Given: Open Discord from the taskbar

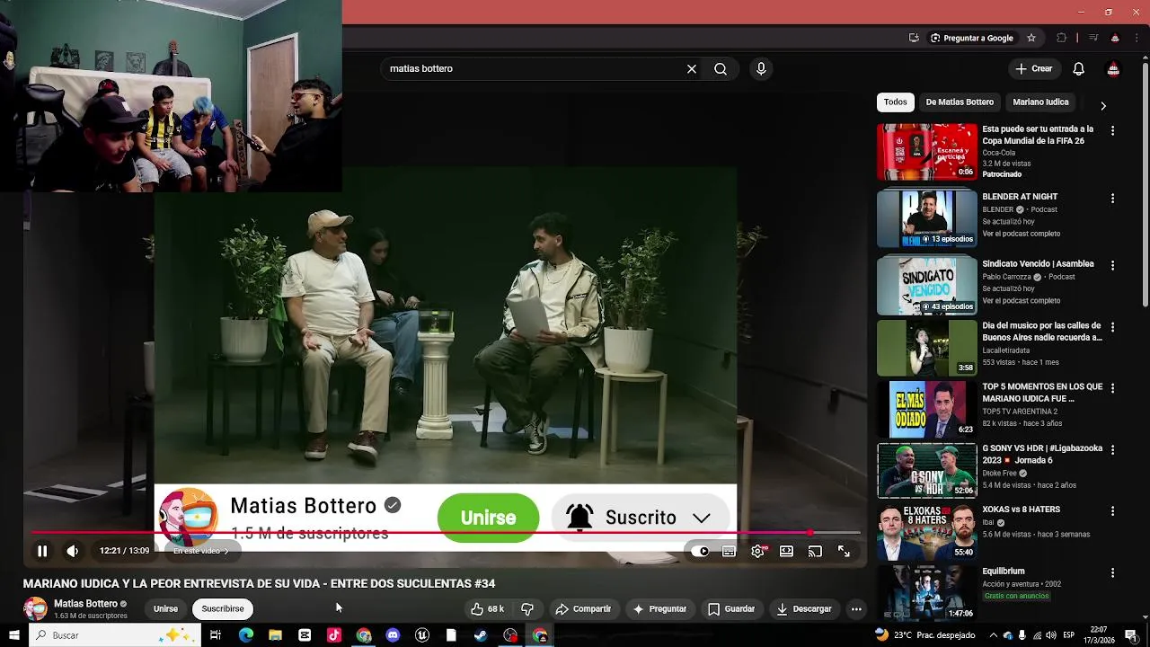Looking at the screenshot, I should (x=393, y=635).
